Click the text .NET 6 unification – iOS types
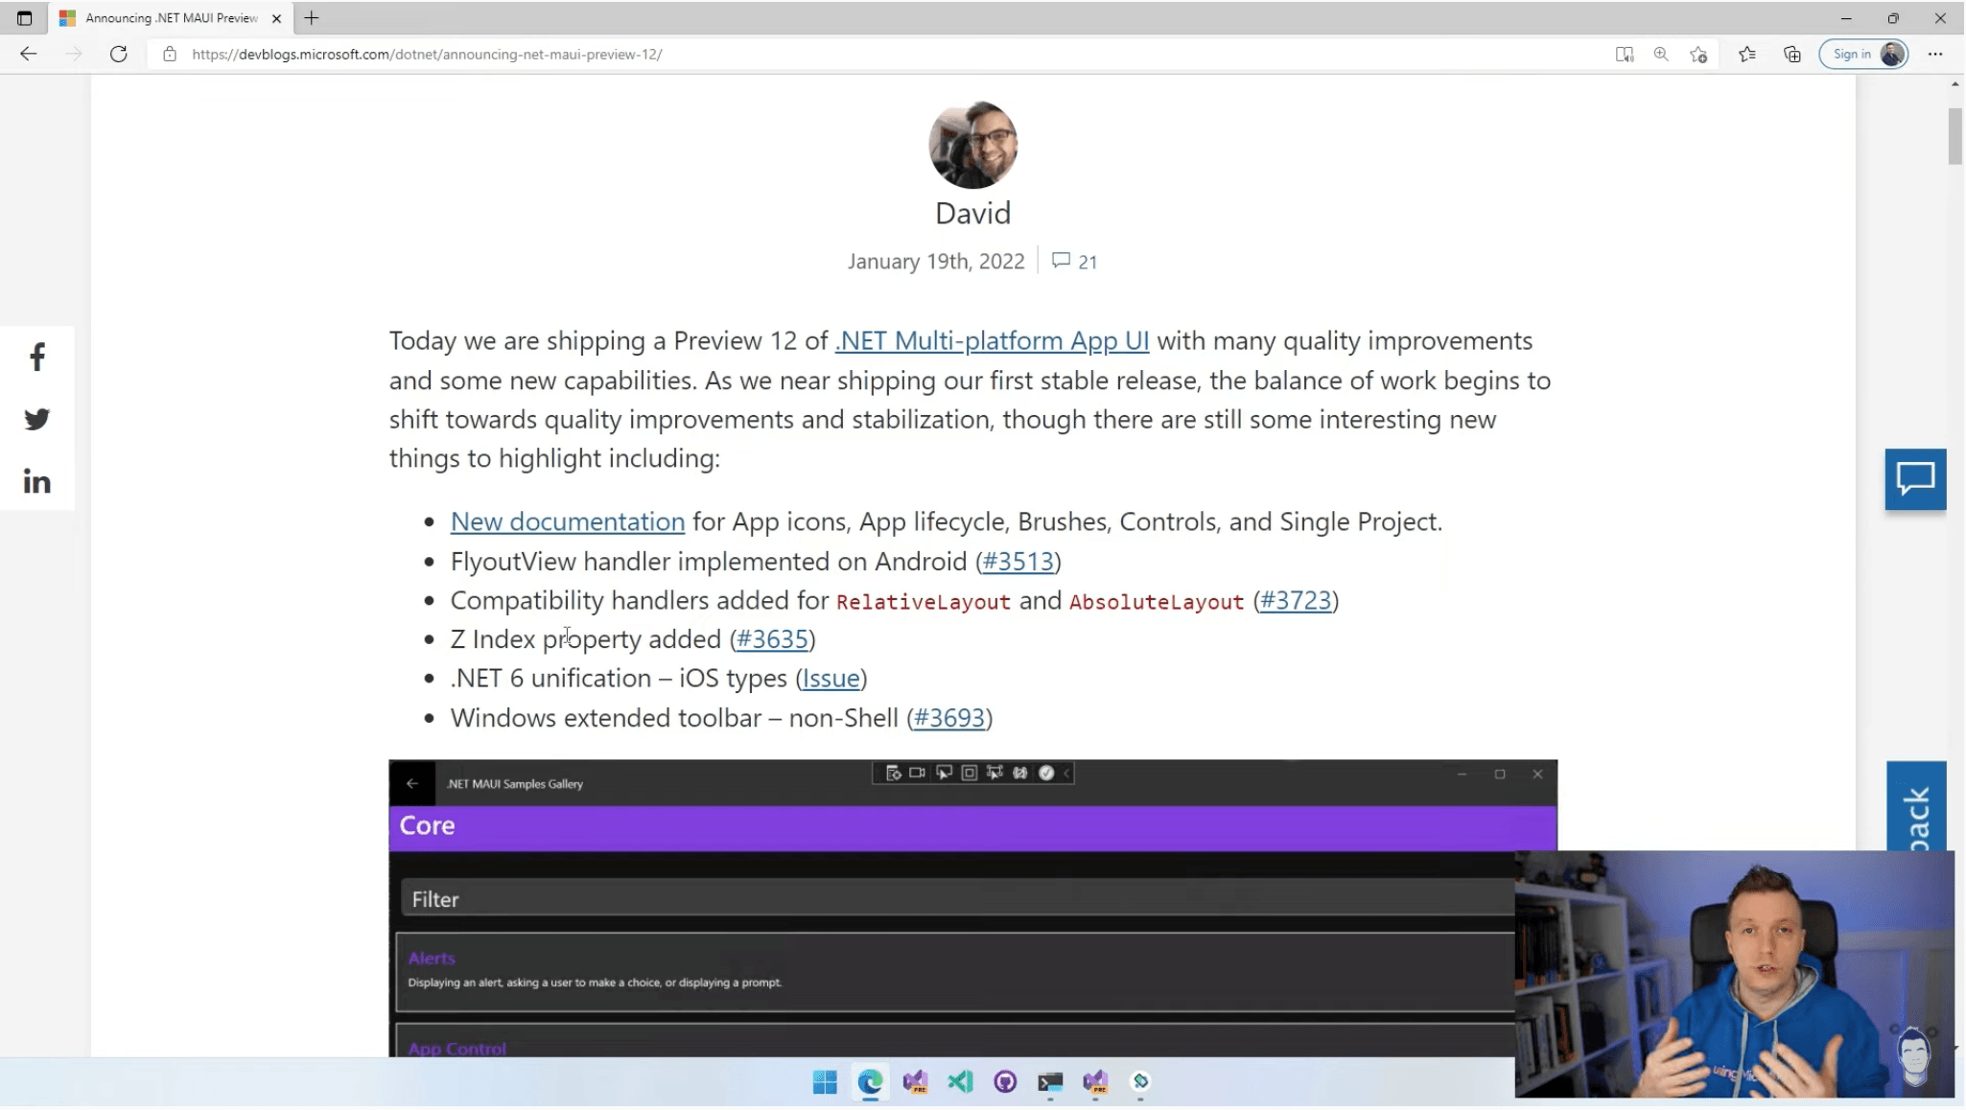 619,679
